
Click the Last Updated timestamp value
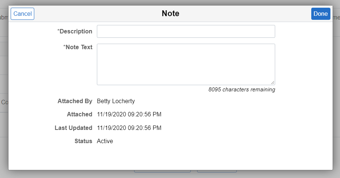(x=129, y=128)
